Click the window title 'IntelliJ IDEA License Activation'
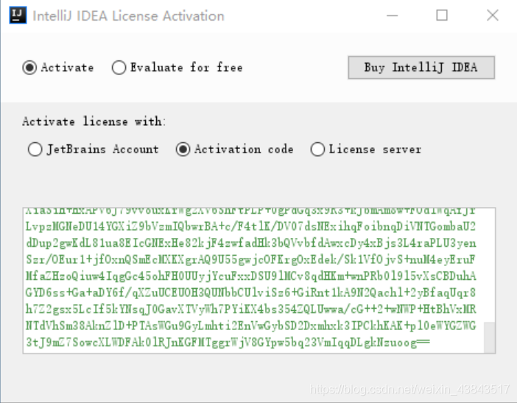The height and width of the screenshot is (403, 517). 129,15
